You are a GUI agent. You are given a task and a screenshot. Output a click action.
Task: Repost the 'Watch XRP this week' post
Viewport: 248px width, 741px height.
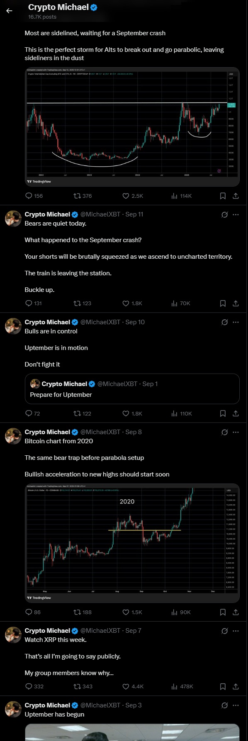pos(83,686)
